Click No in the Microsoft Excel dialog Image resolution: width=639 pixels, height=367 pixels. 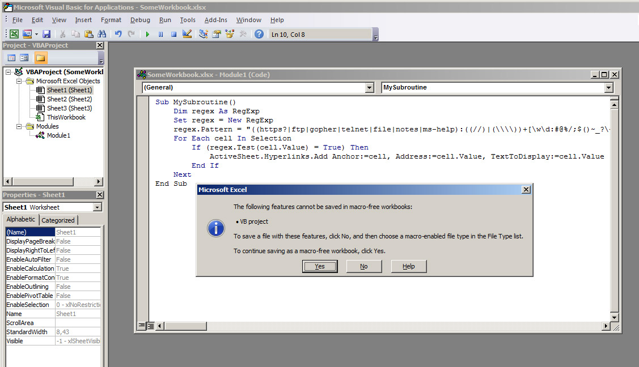pyautogui.click(x=364, y=266)
